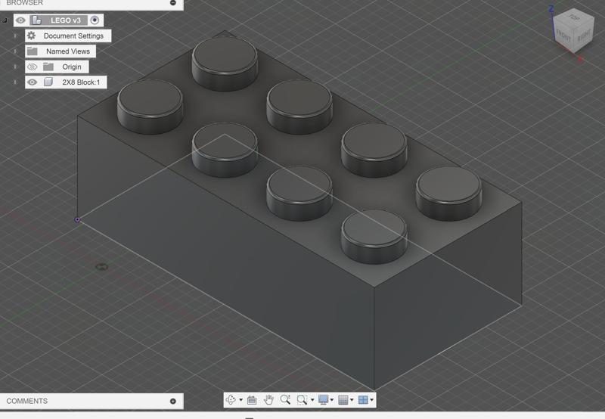Open the Viewports dropdown arrow
The width and height of the screenshot is (605, 419).
tap(371, 400)
